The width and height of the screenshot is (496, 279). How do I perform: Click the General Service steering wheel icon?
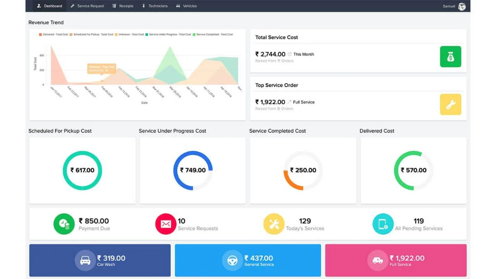232,260
